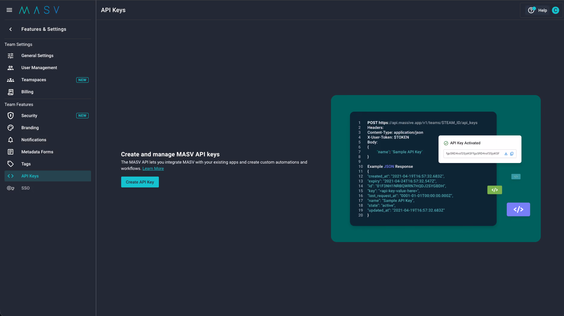Click the Billing receipt icon
Viewport: 564px width, 316px height.
(11, 92)
